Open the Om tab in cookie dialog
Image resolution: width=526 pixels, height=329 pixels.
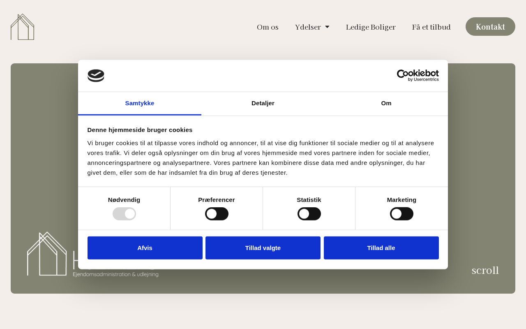pos(386,103)
